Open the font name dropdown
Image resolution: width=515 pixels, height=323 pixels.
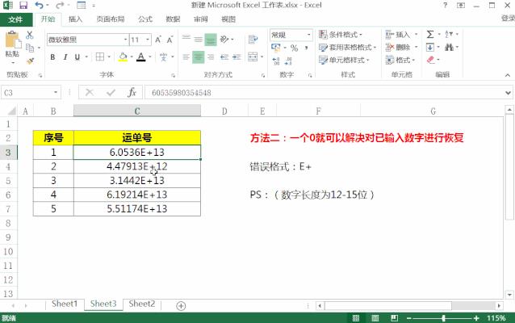pos(125,40)
